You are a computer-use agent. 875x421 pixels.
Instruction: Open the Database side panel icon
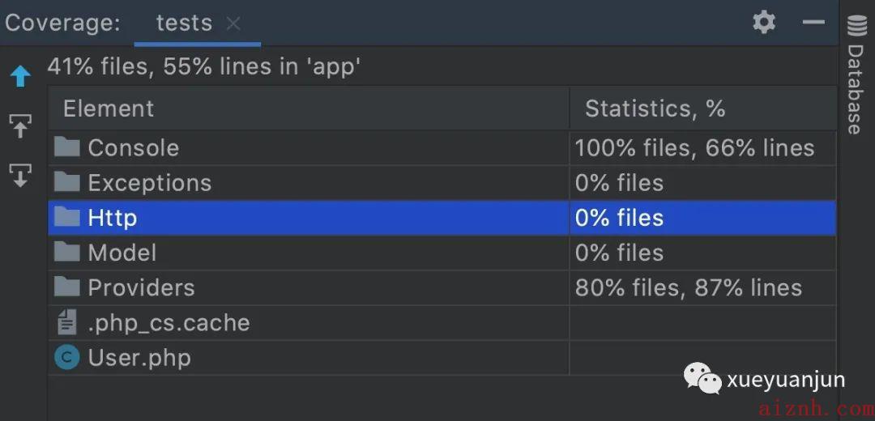pyautogui.click(x=856, y=27)
